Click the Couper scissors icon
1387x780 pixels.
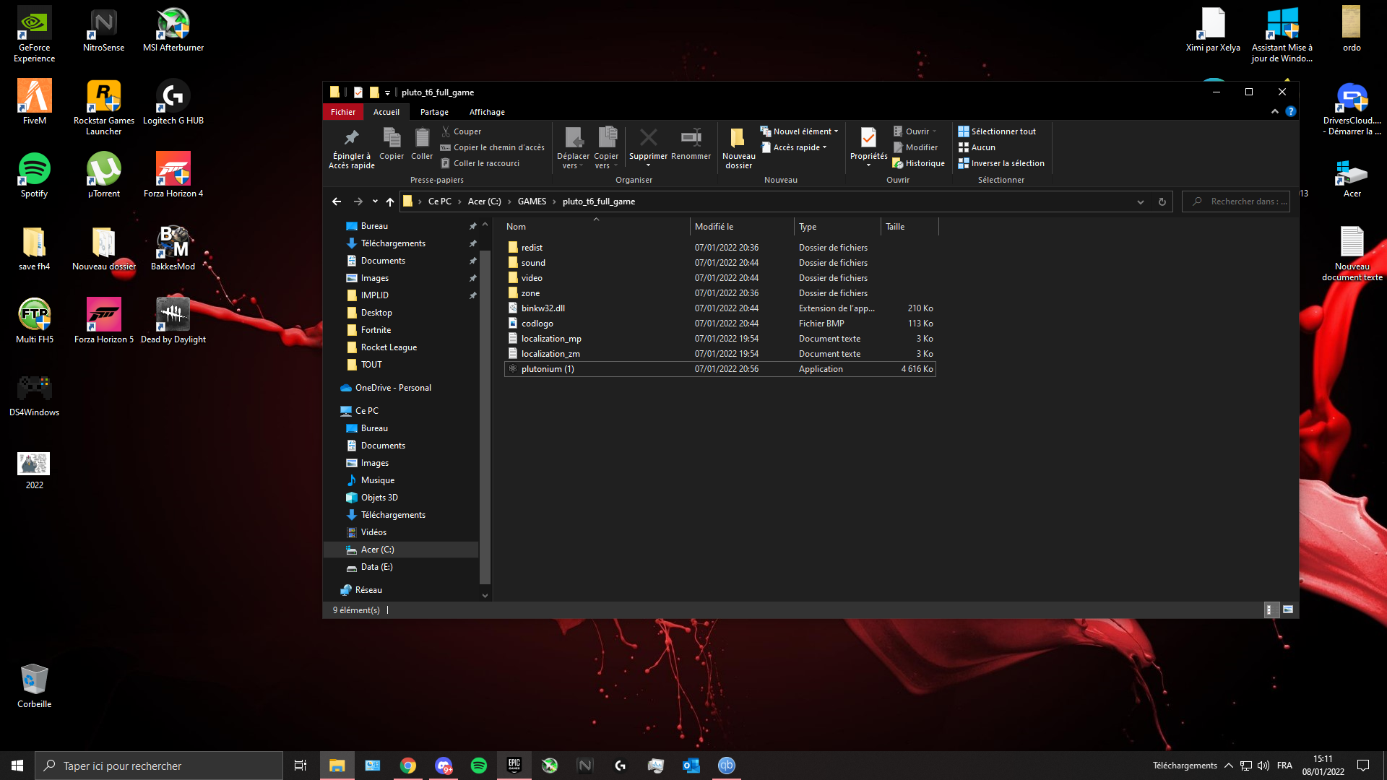tap(446, 131)
